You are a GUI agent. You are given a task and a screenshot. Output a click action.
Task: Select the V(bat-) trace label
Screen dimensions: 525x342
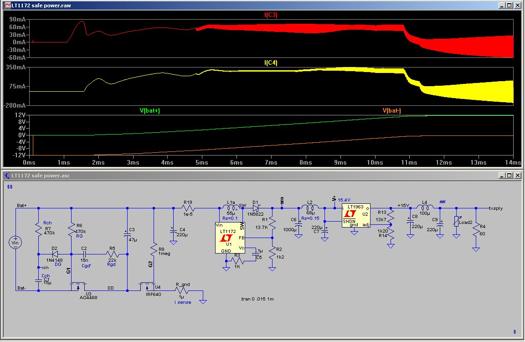tap(392, 110)
